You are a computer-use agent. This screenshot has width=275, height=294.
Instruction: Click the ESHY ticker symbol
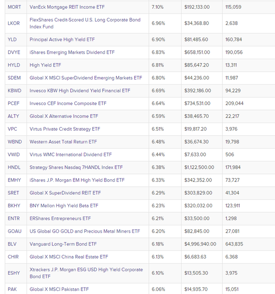point(14,273)
